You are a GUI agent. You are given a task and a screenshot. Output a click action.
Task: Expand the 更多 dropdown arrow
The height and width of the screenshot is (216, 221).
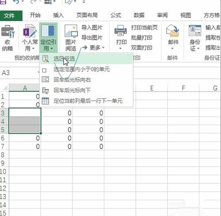point(103,48)
